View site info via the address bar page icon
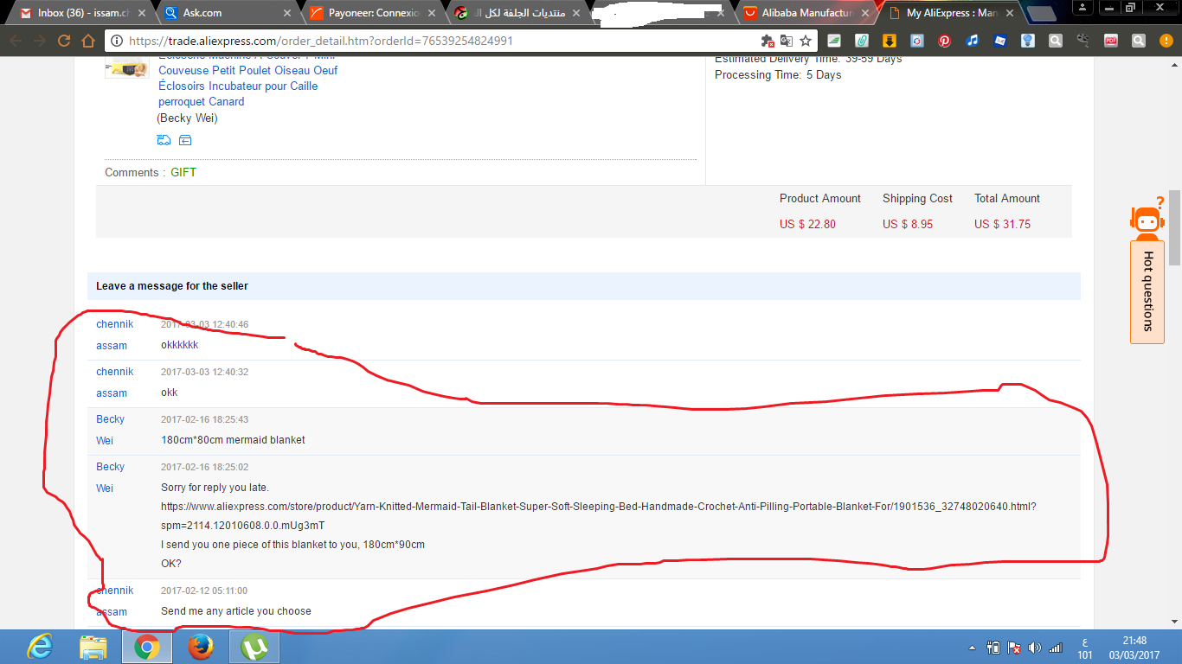 [x=118, y=41]
